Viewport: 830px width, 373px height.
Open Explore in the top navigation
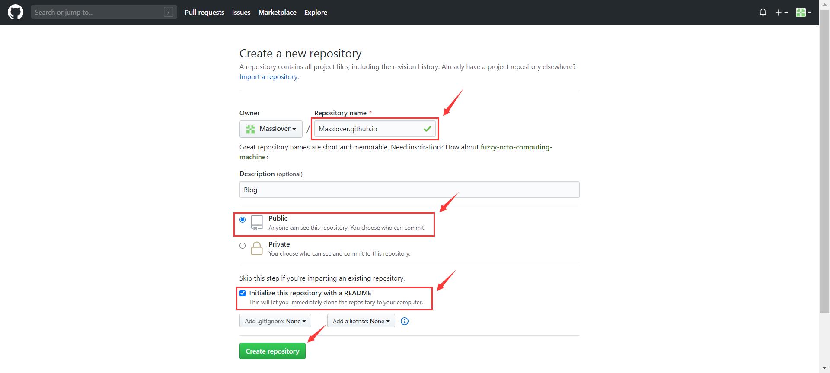pos(316,13)
